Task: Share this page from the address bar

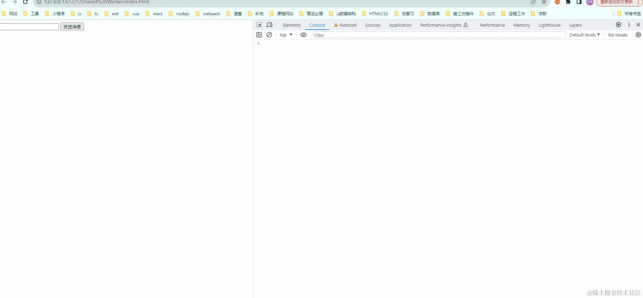Action: [x=533, y=2]
